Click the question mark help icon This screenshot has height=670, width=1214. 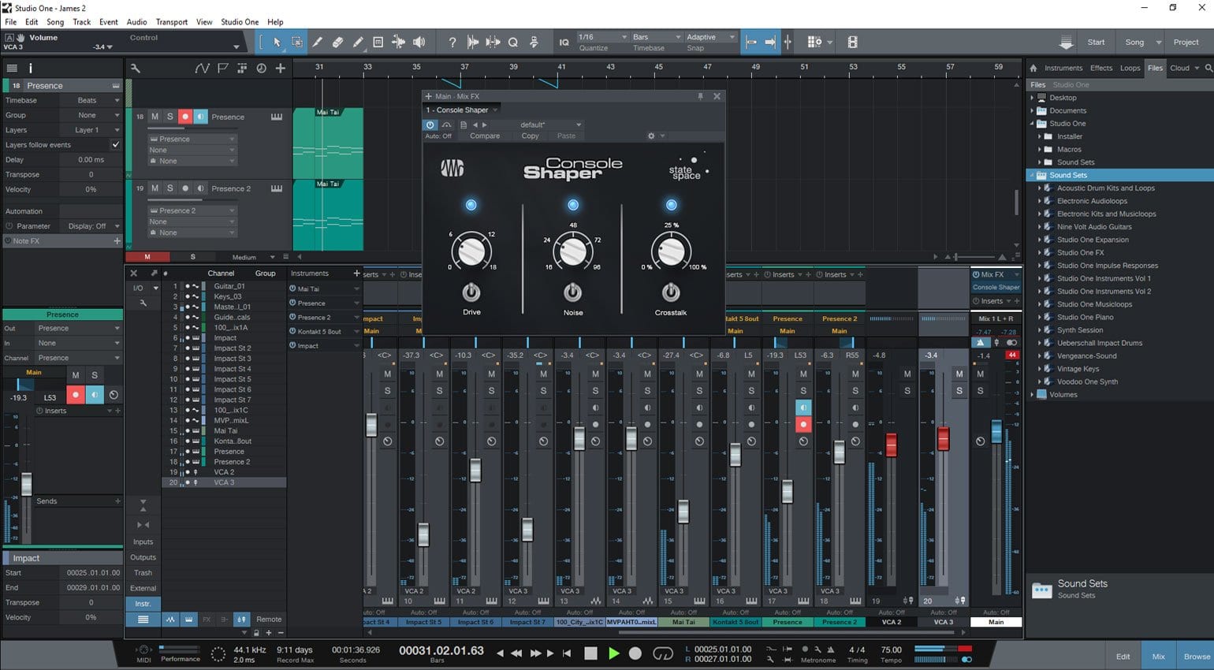point(452,43)
